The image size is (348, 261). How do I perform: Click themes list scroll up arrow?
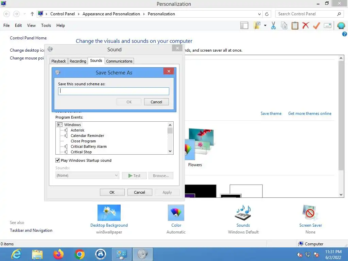(x=341, y=58)
